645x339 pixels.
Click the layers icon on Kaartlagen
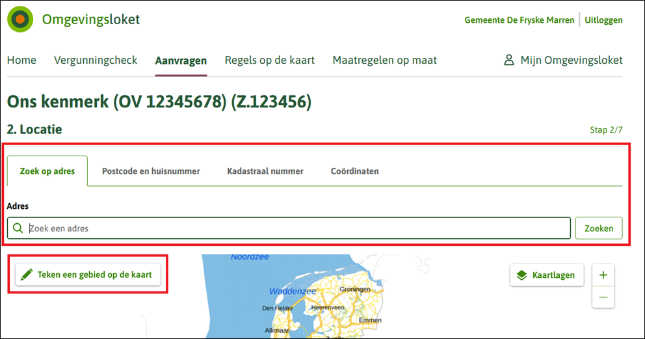pyautogui.click(x=521, y=275)
